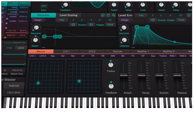Click the 440.00 Hz Master Tune field
The width and height of the screenshot is (194, 114).
coord(17,70)
